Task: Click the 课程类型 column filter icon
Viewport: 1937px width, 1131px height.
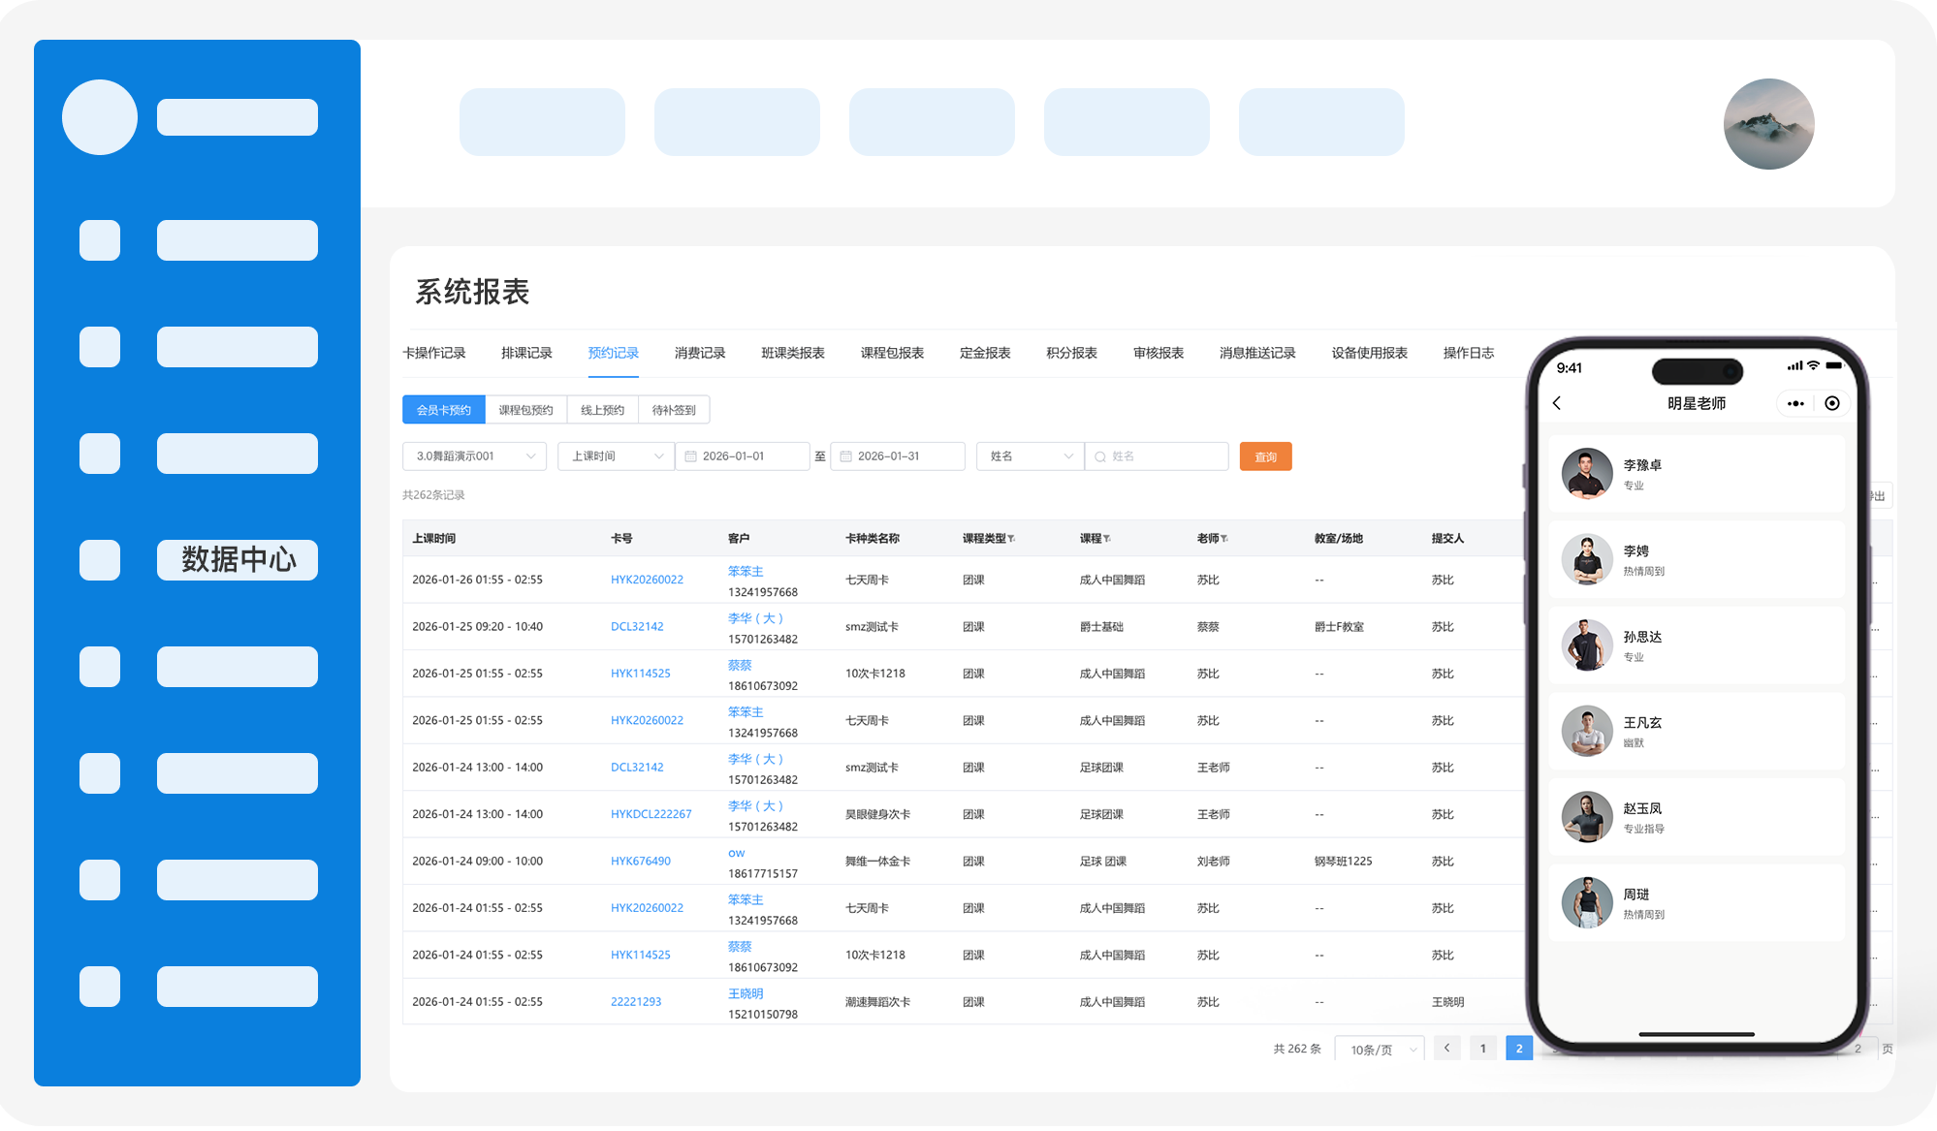Action: [x=1011, y=539]
